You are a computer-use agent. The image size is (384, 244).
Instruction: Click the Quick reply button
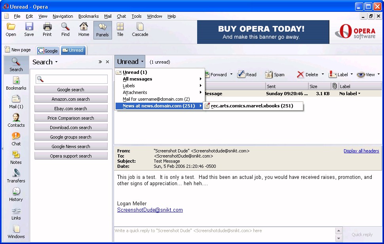pyautogui.click(x=362, y=235)
